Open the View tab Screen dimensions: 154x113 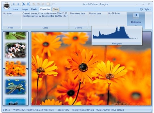tap(56, 9)
